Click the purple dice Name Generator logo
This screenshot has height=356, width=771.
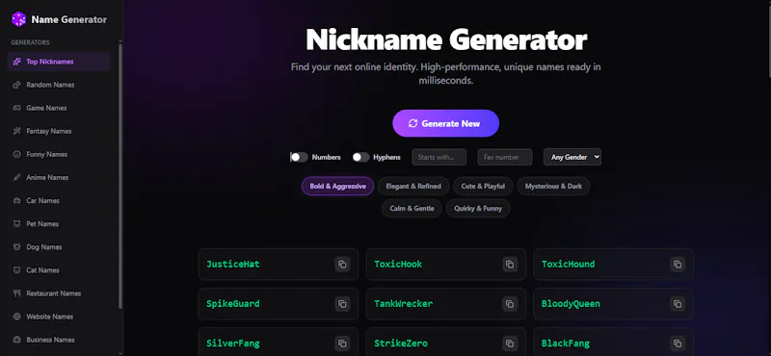point(18,19)
